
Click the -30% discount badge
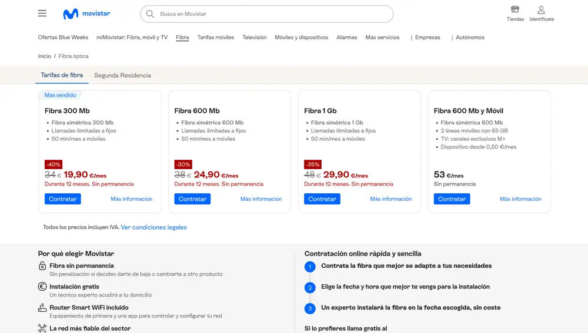point(183,164)
